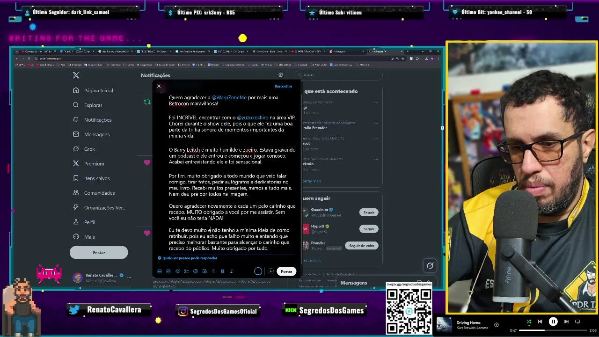Save Driving Home to library

[x=496, y=325]
